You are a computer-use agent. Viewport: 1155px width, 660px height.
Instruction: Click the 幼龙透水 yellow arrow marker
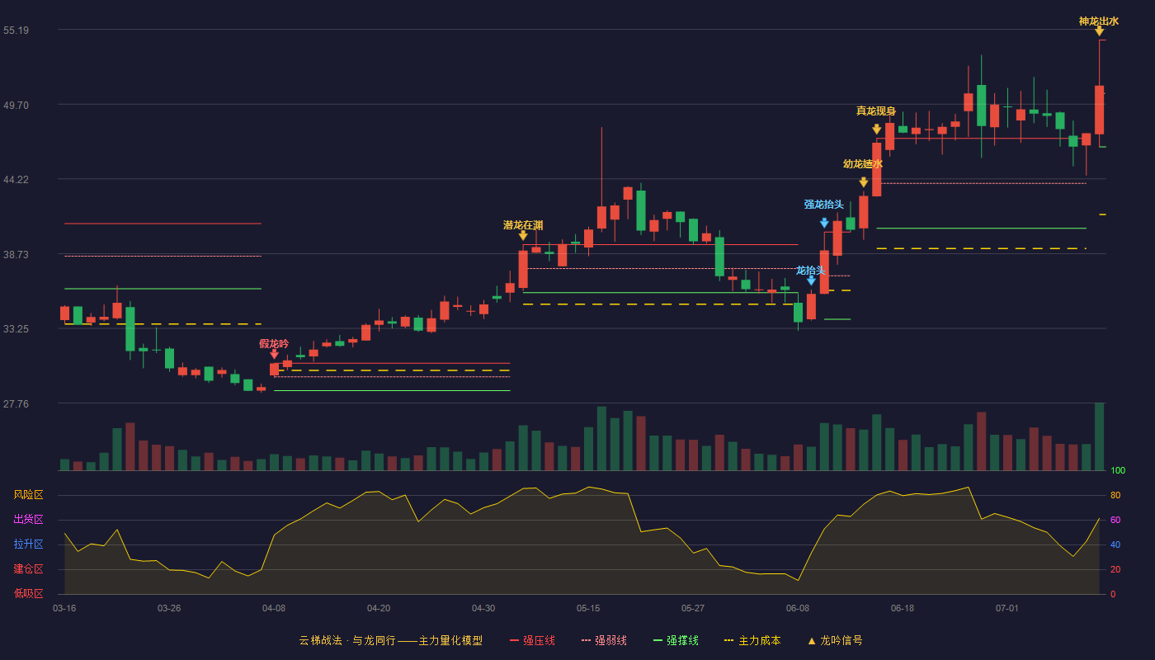863,182
